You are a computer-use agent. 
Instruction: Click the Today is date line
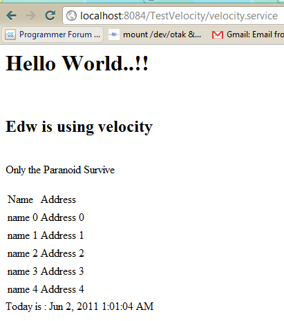coord(79,307)
